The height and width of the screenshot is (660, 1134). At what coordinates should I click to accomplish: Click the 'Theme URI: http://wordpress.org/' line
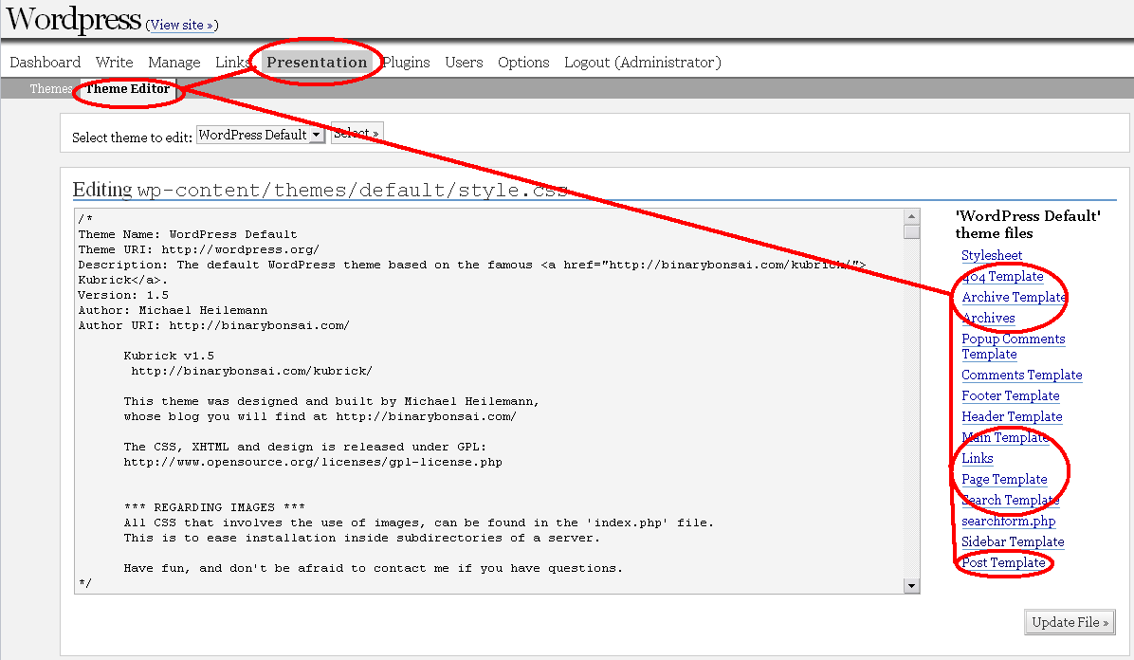(x=198, y=249)
